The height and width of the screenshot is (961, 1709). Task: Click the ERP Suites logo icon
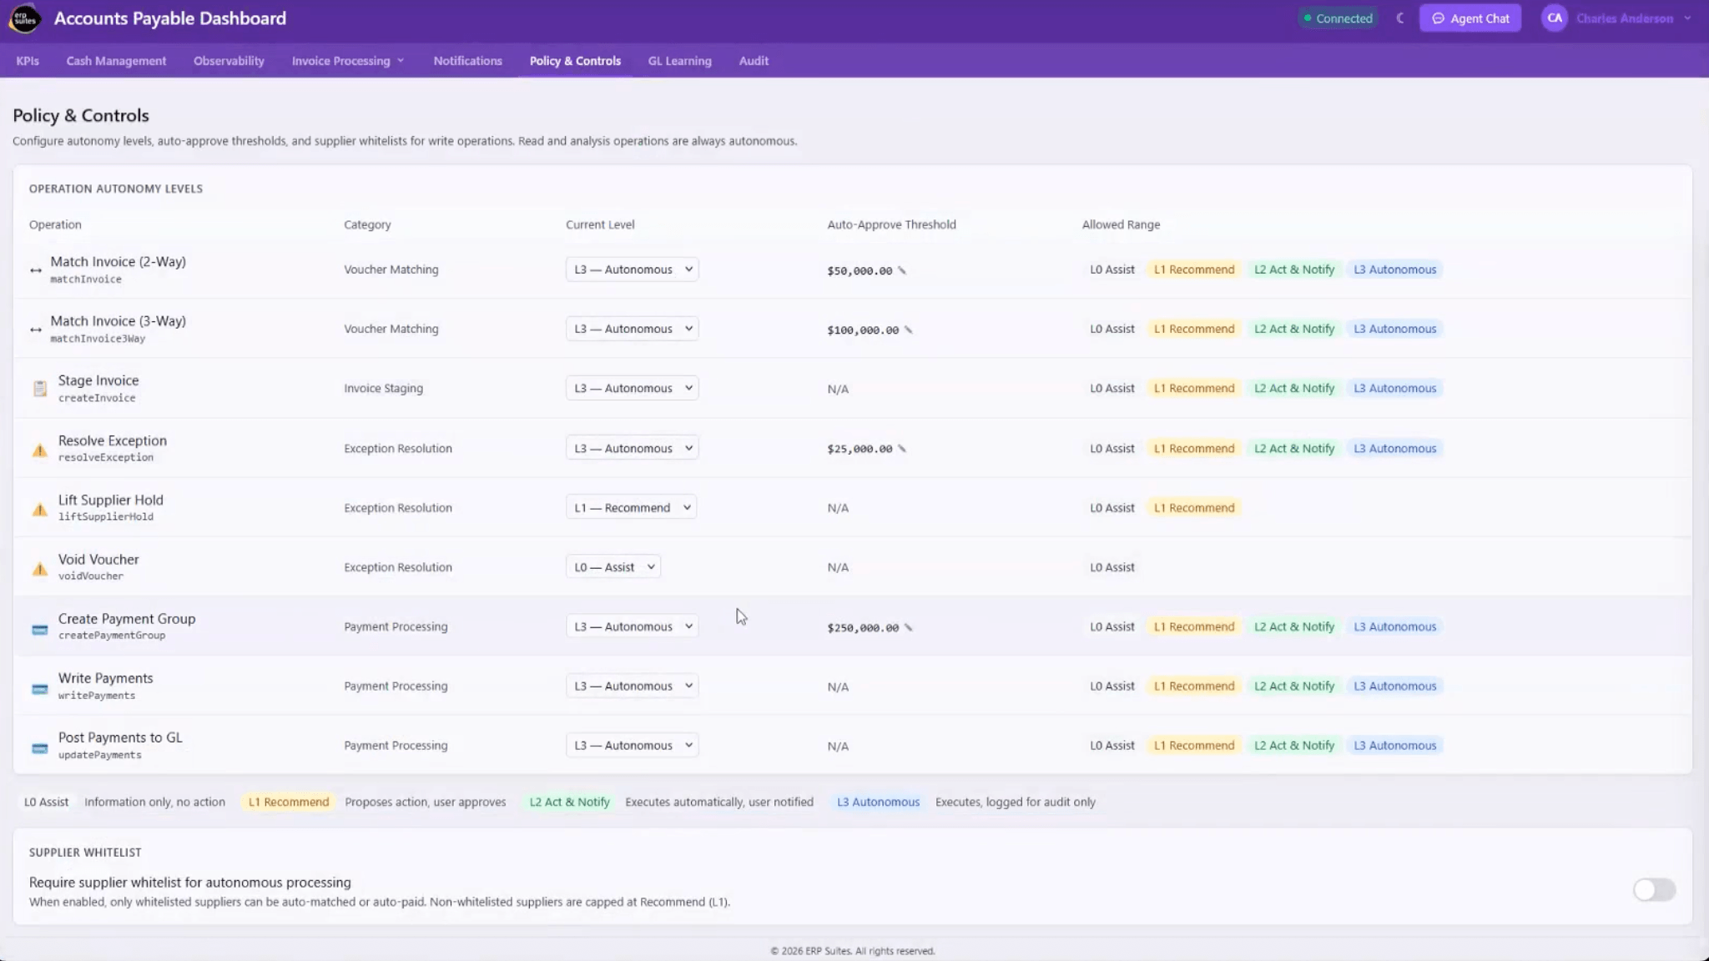[25, 18]
